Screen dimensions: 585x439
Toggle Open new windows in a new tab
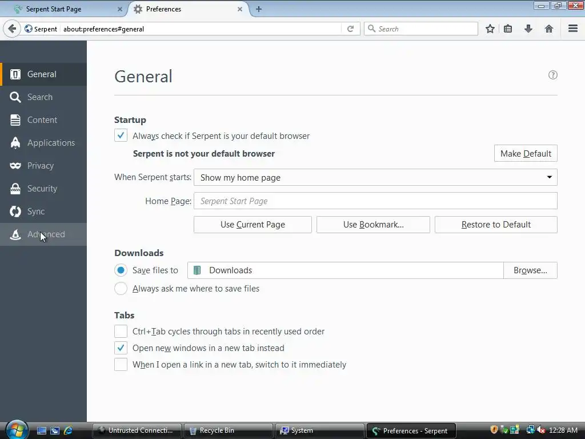pos(121,348)
